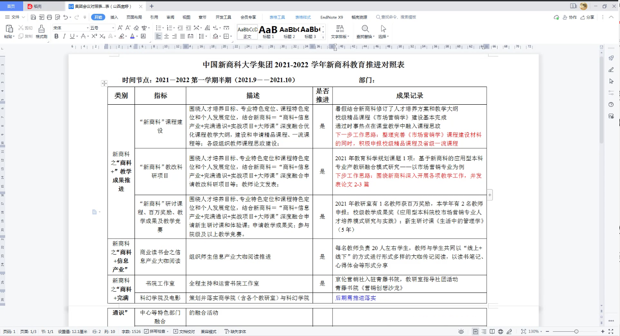Click the 分享 (Share) button
The image size is (620, 336).
(x=587, y=17)
